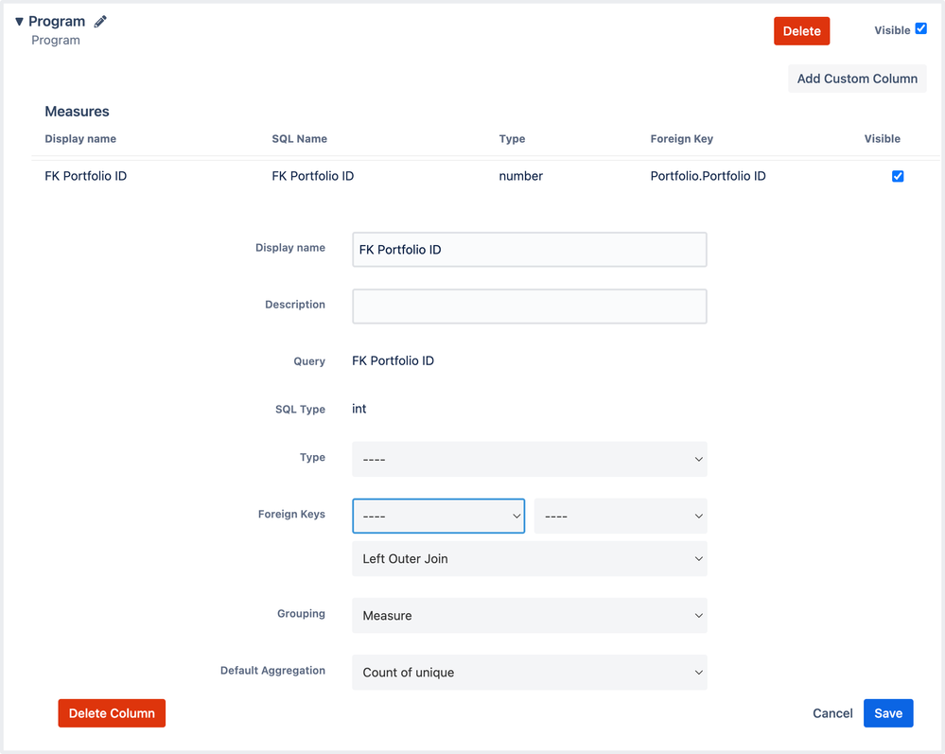Open the Left Outer Join dropdown
The image size is (945, 754).
tap(529, 559)
